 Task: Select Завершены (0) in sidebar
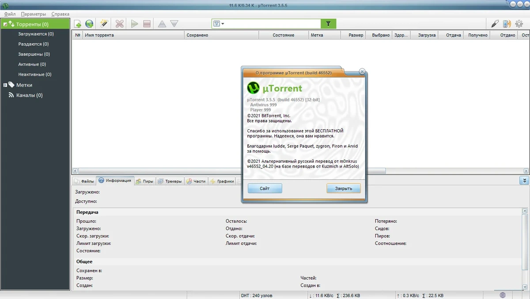click(x=34, y=54)
